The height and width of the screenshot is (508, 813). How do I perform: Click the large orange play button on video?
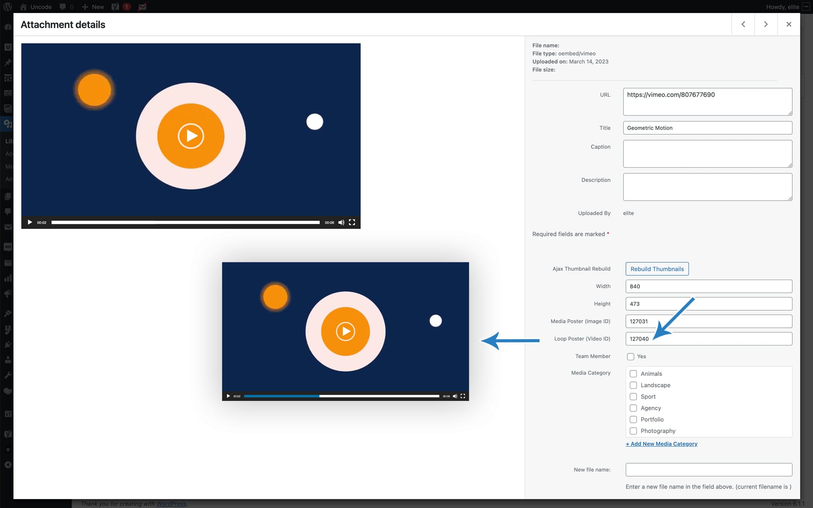point(191,136)
